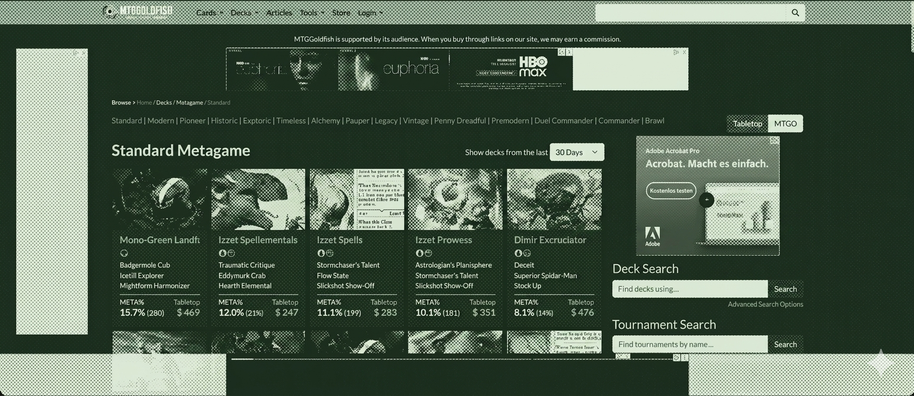
Task: Select the Modern format link
Action: click(x=160, y=120)
